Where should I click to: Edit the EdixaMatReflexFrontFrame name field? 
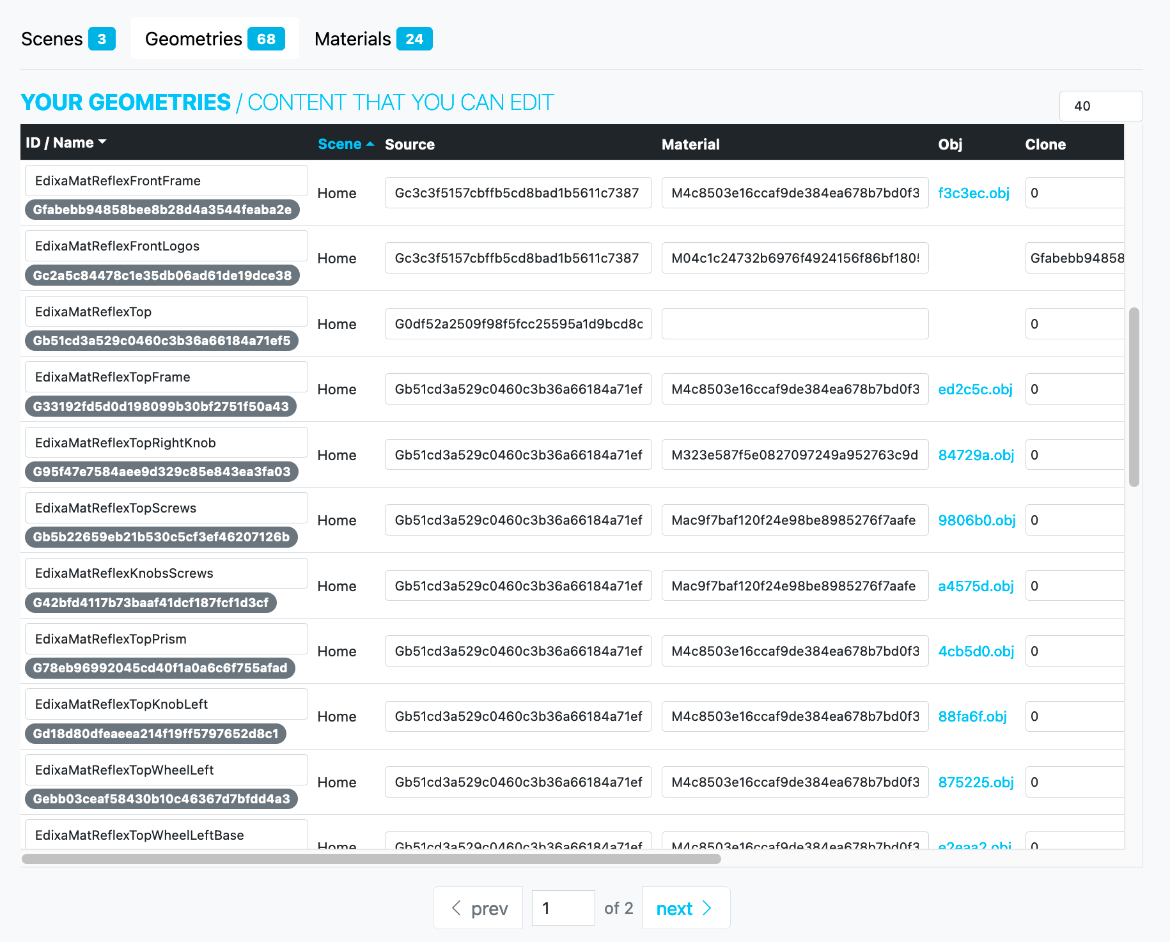(166, 181)
